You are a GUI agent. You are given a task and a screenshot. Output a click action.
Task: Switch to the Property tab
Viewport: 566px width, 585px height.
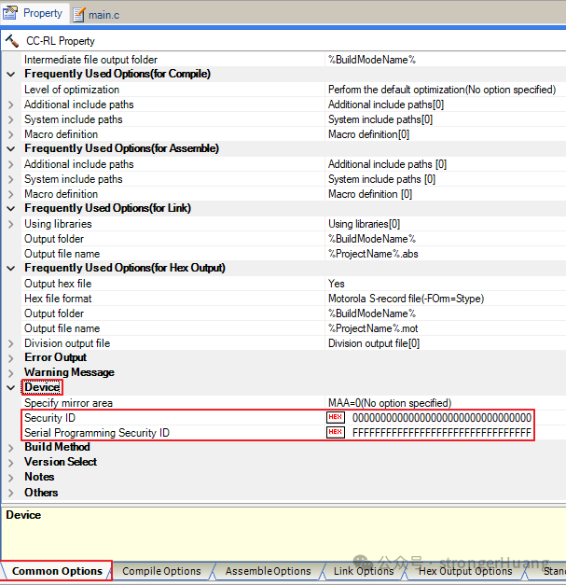[35, 13]
